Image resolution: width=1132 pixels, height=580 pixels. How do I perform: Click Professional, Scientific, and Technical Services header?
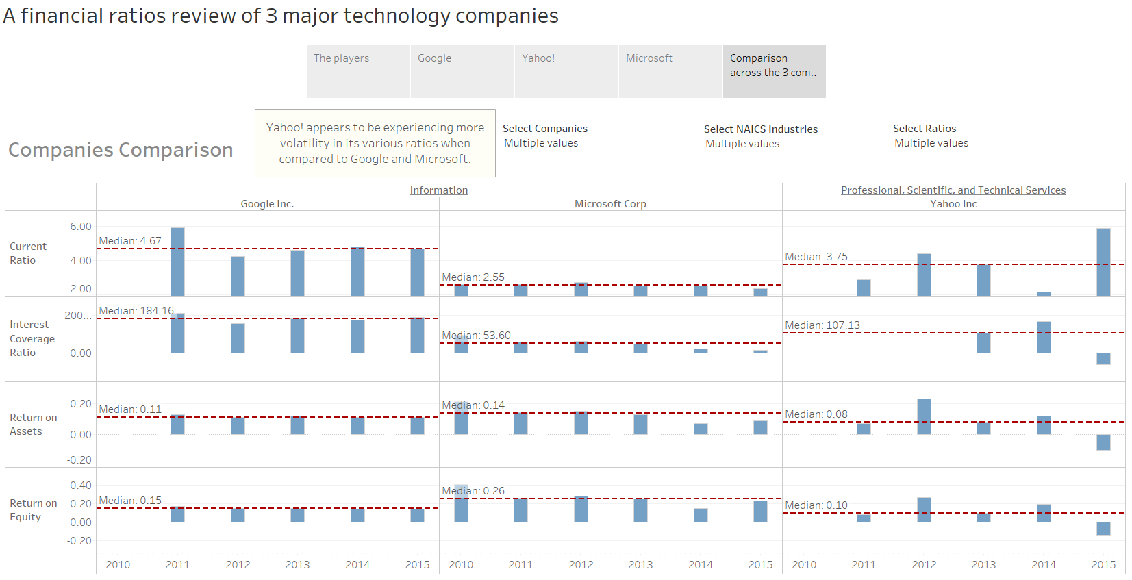953,190
